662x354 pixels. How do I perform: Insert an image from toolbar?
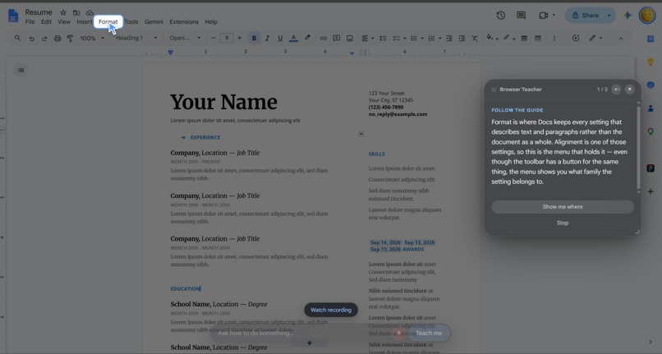tap(350, 39)
